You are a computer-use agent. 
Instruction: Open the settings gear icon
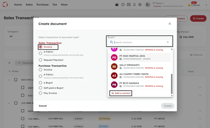coord(140,5)
